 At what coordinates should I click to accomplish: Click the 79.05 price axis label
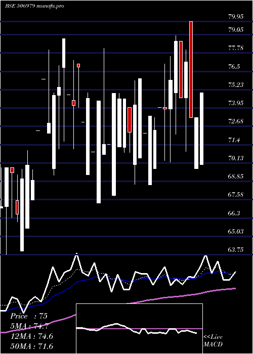click(x=236, y=29)
